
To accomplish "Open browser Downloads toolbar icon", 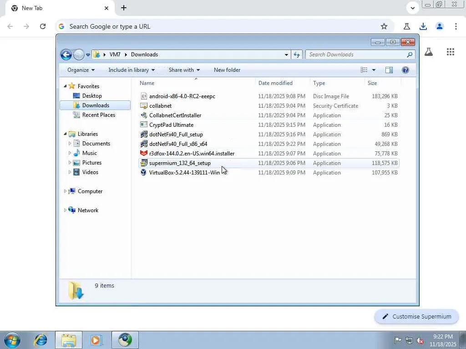I will point(423,26).
